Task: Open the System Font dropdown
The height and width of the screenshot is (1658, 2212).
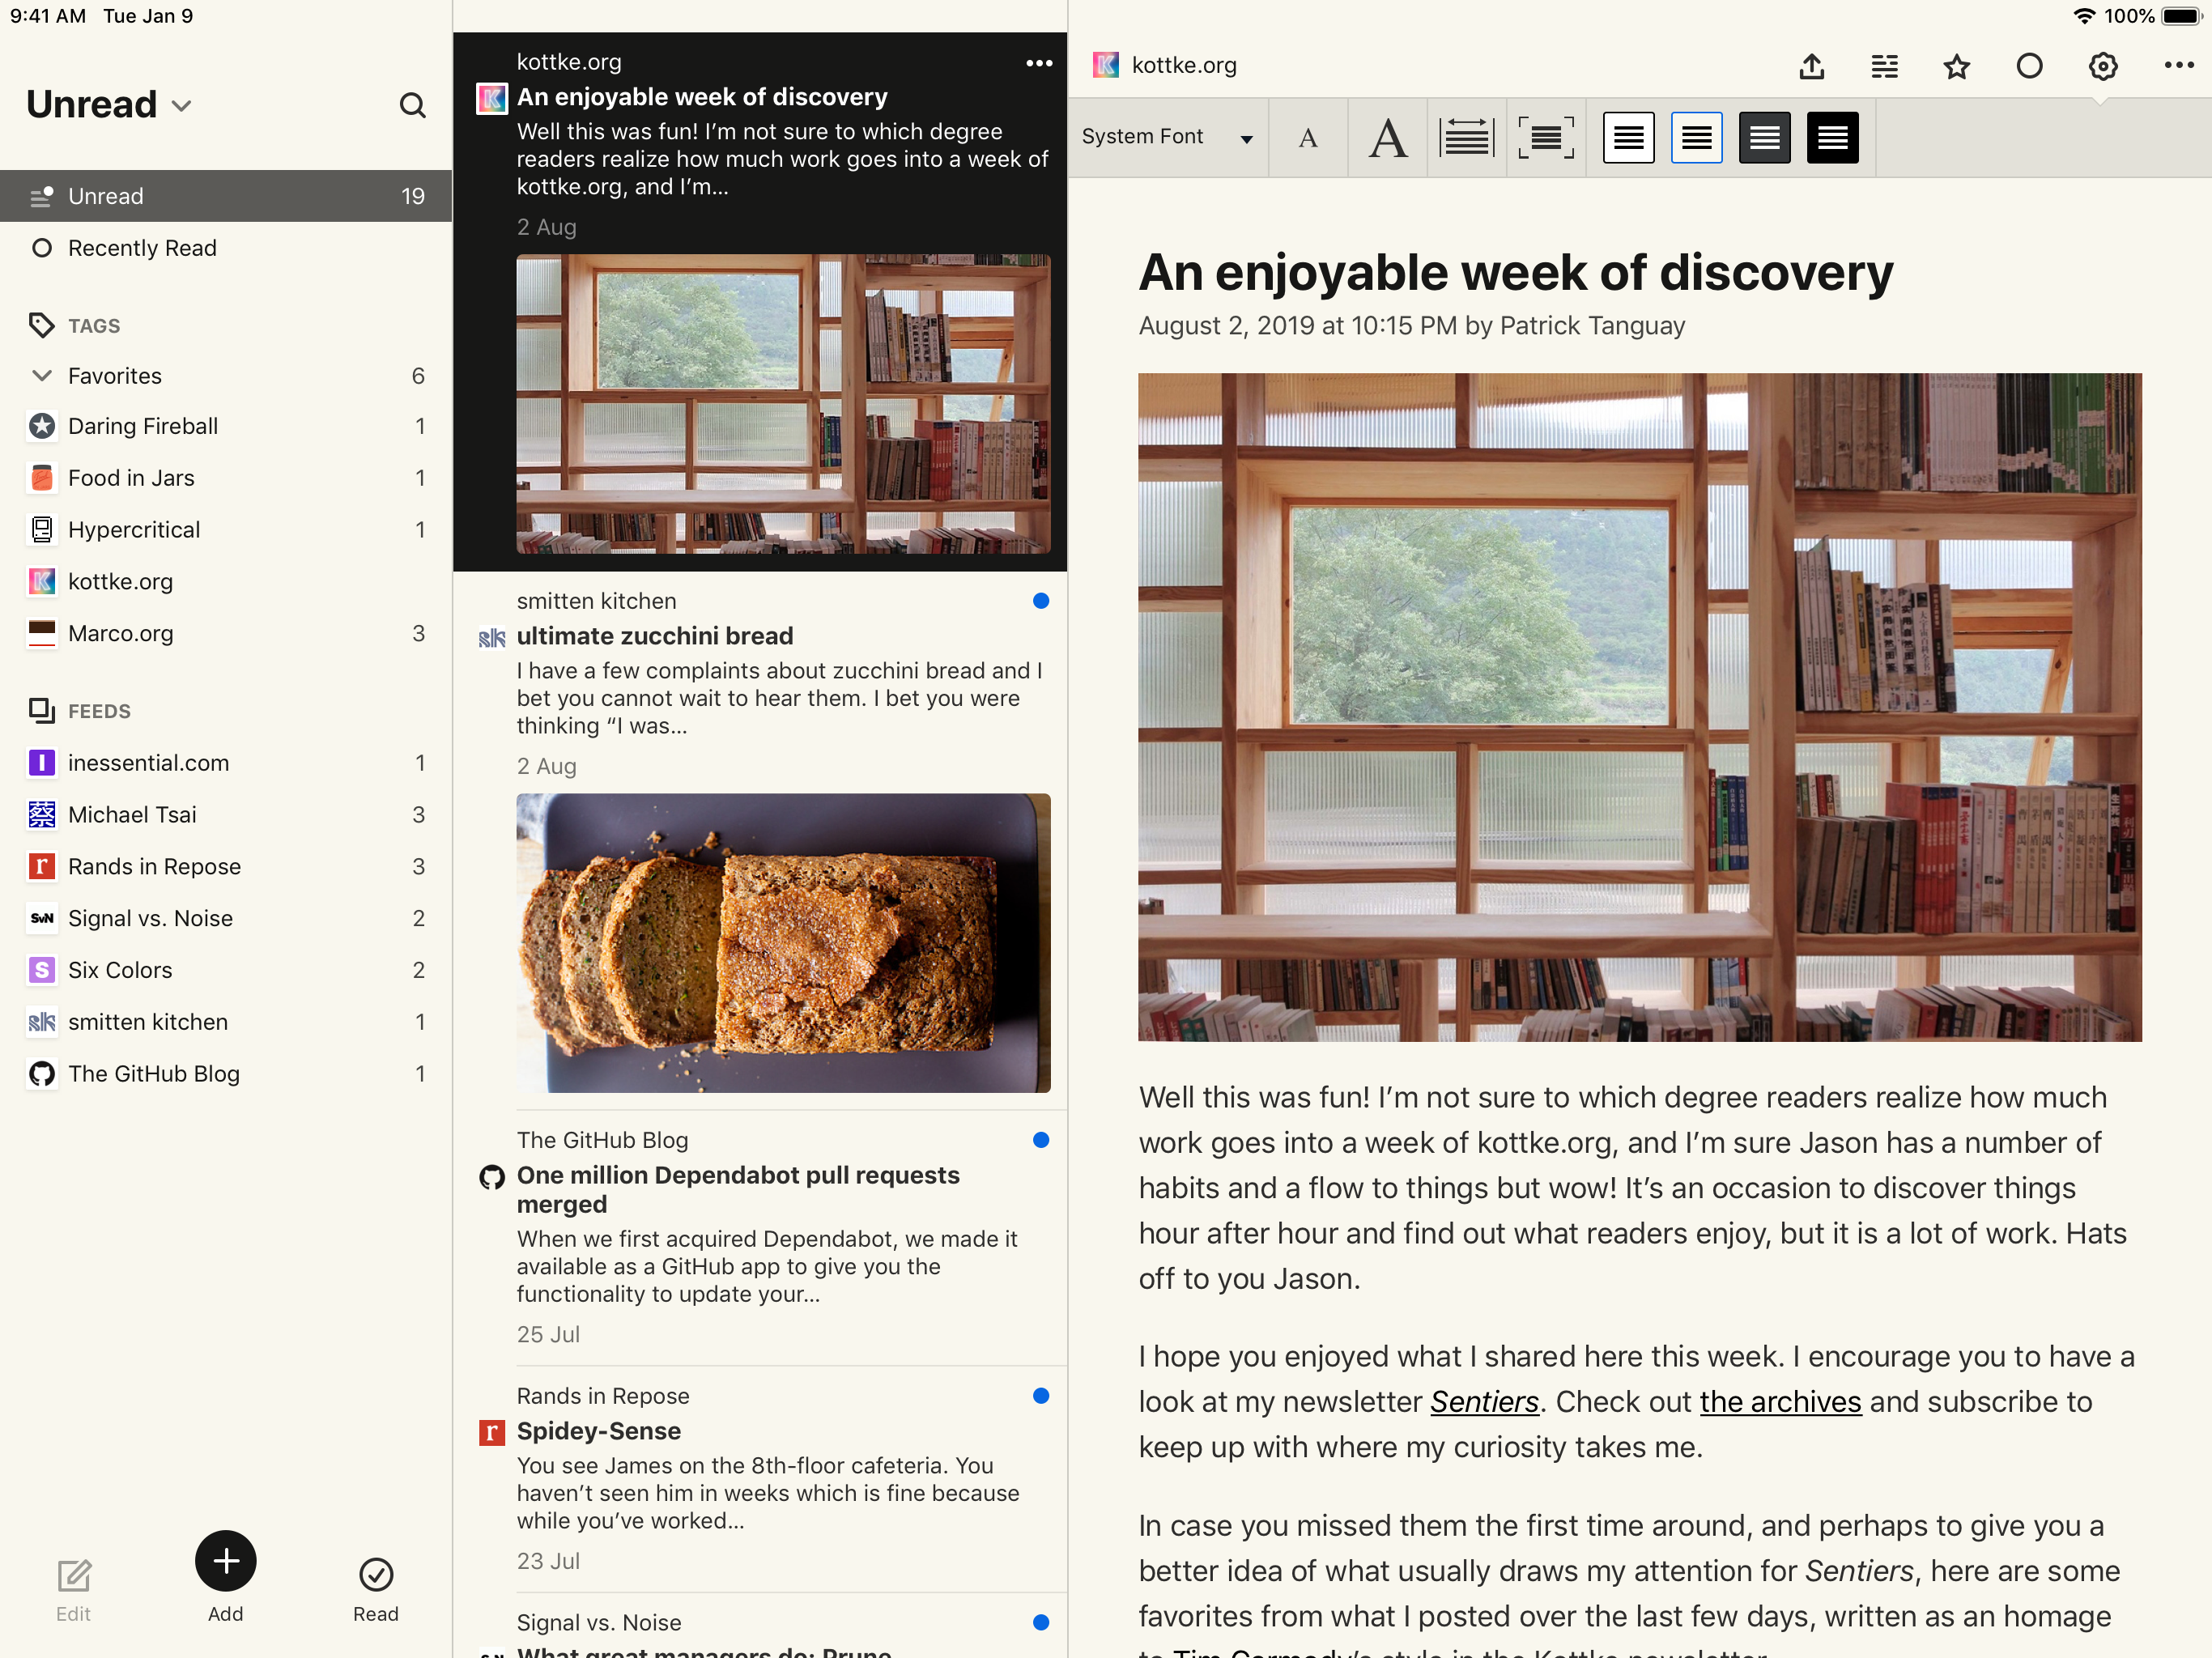Action: coord(1166,137)
